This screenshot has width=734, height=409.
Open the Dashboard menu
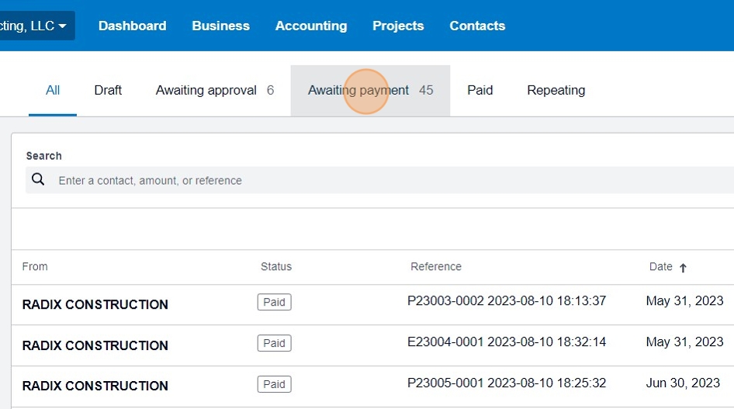point(132,26)
